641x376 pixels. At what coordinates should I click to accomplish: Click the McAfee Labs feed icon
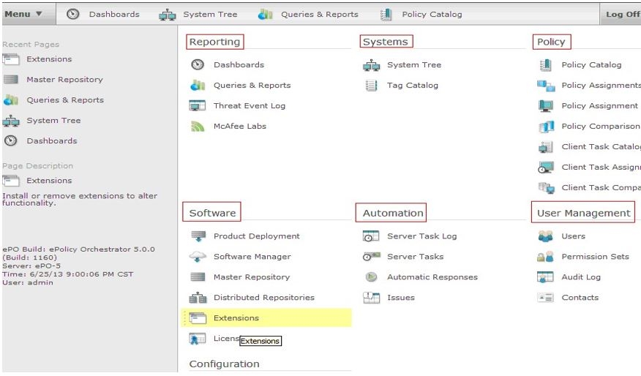click(198, 127)
